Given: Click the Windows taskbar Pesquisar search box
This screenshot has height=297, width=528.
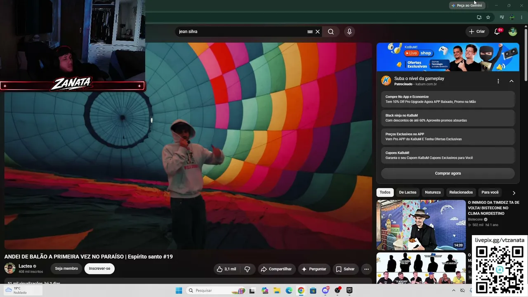Looking at the screenshot, I should coord(216,290).
